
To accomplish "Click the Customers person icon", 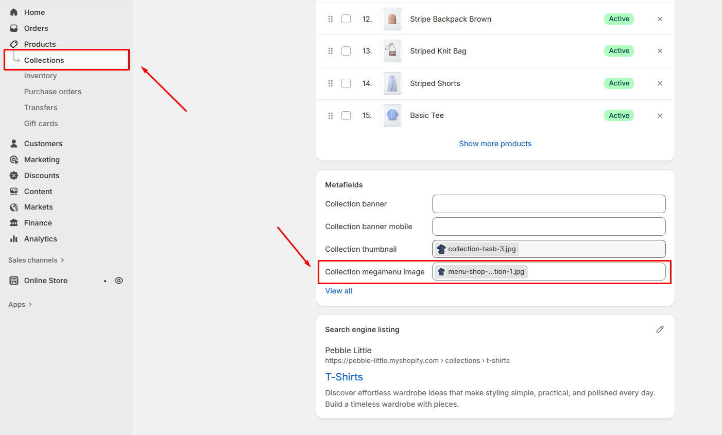I will pyautogui.click(x=14, y=144).
